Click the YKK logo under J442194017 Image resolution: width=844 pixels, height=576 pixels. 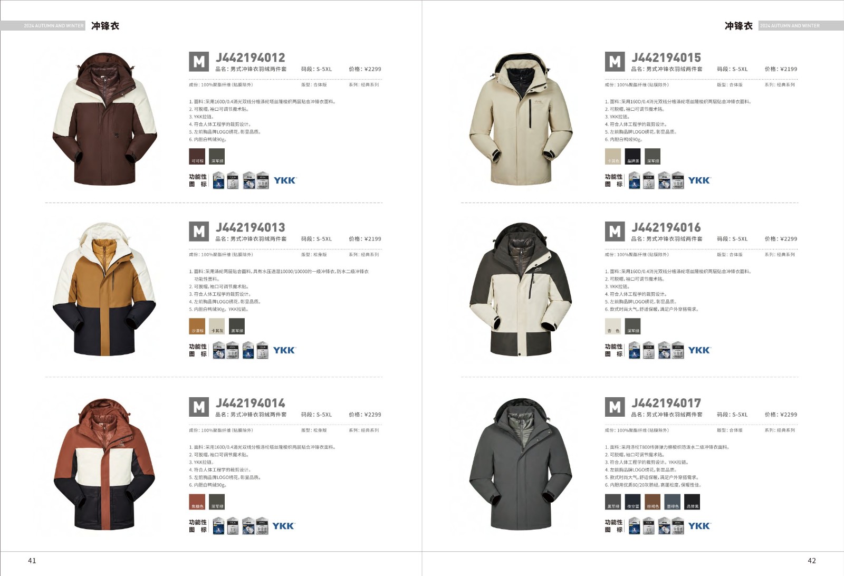coord(699,526)
